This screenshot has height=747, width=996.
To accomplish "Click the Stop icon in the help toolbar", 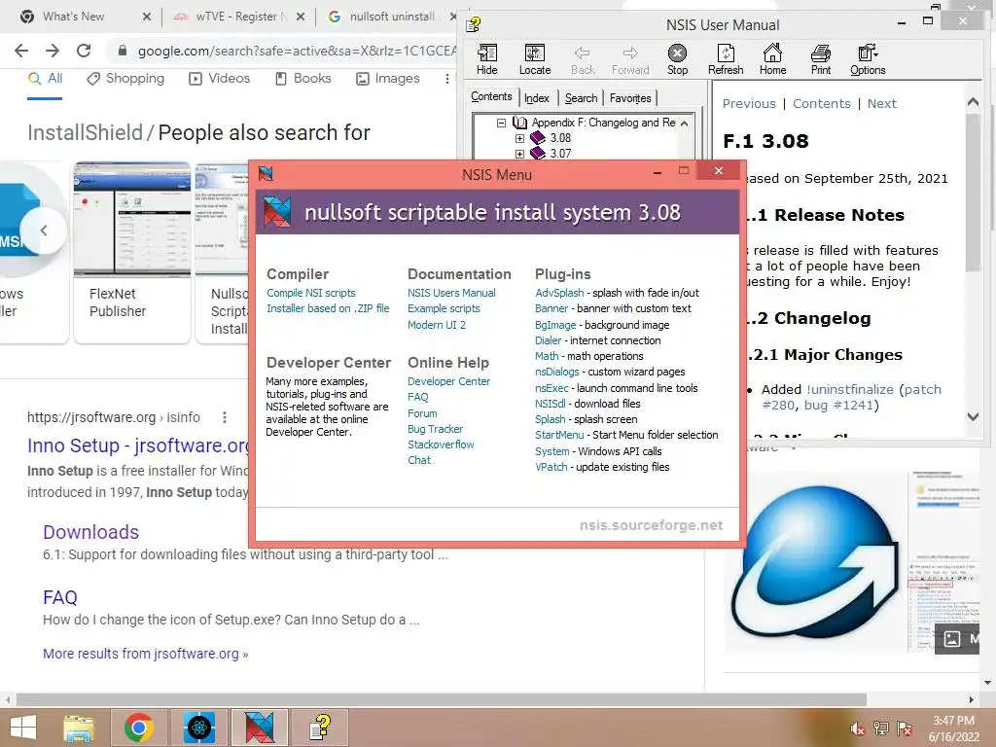I will coord(677,59).
